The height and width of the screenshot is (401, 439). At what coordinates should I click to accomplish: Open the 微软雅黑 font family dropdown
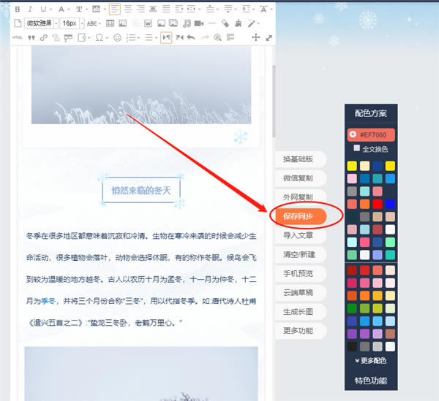pyautogui.click(x=41, y=23)
